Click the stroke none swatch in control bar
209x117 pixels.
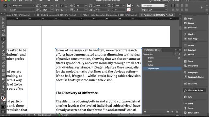click(129, 10)
